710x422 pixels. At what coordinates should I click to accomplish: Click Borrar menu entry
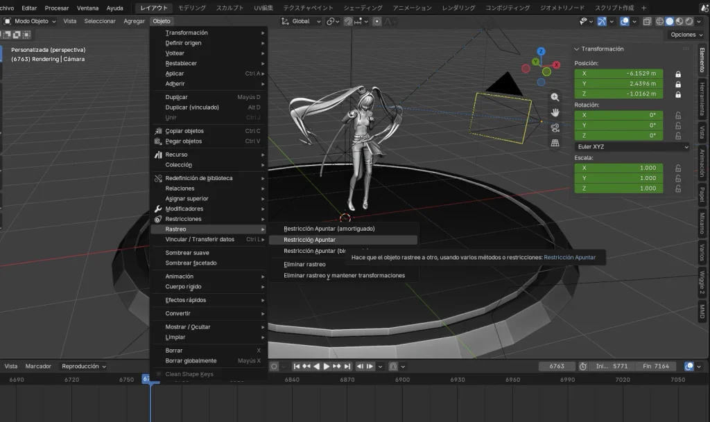209,351
